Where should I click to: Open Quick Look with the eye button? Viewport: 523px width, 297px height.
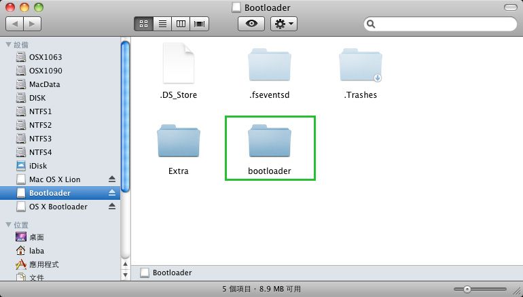point(251,24)
